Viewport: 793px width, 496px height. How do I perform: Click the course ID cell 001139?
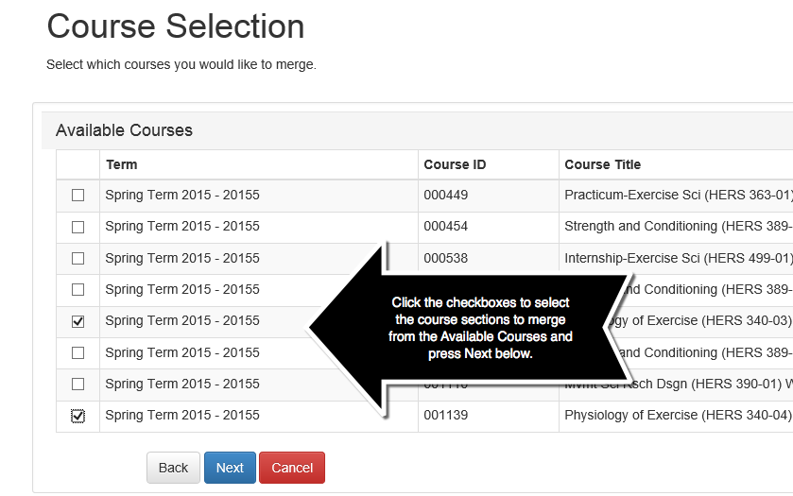(x=445, y=416)
